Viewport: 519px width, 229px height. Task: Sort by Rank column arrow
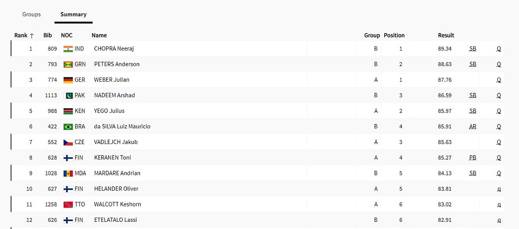[x=32, y=35]
